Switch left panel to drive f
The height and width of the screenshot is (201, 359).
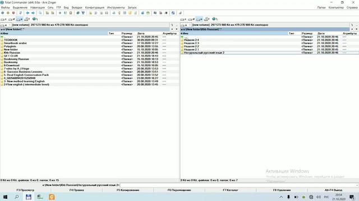pyautogui.click(x=27, y=19)
